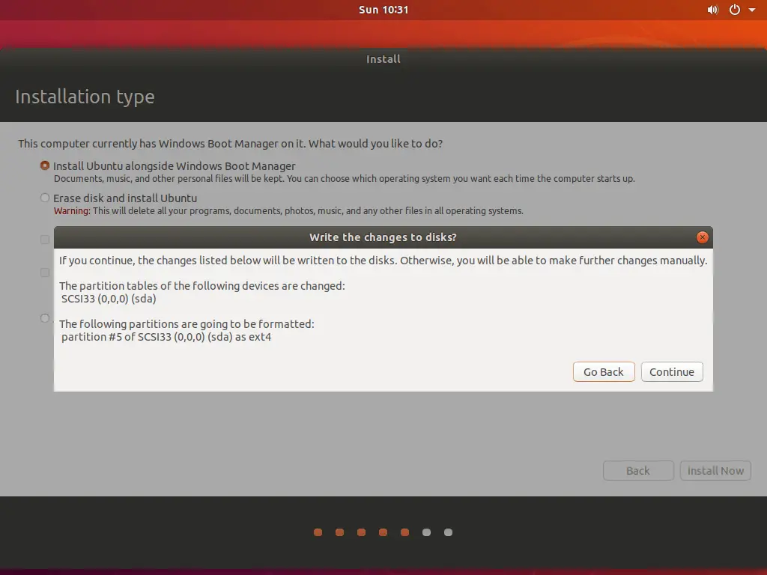Click 'Continue' to write disk changes
Image resolution: width=767 pixels, height=575 pixels.
tap(671, 371)
